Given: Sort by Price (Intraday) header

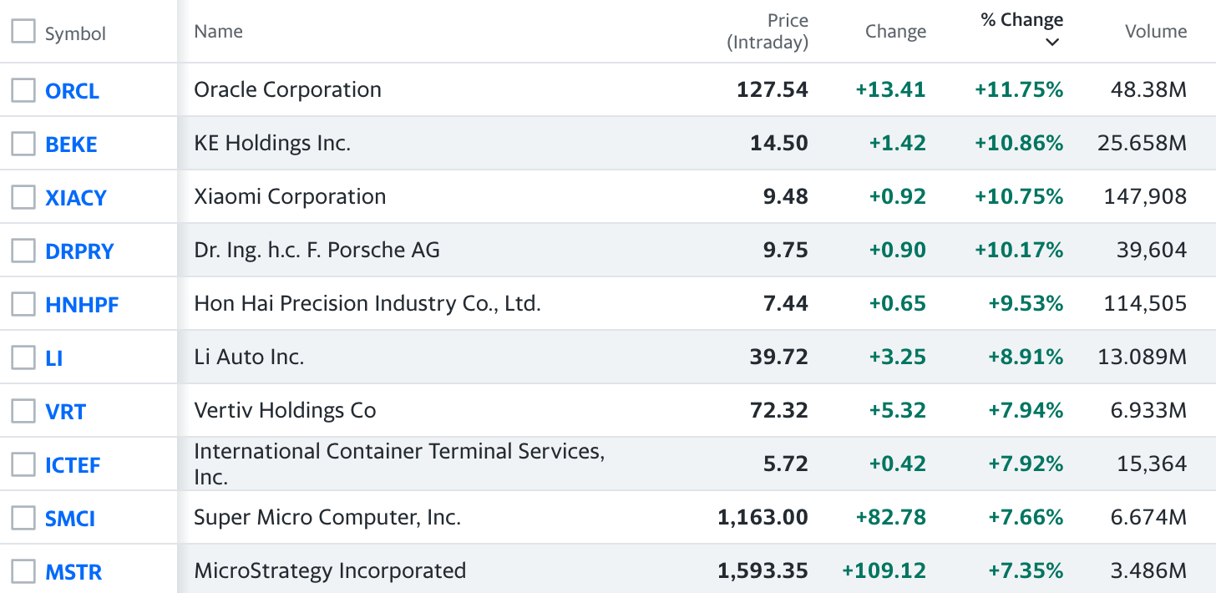Looking at the screenshot, I should 768,32.
